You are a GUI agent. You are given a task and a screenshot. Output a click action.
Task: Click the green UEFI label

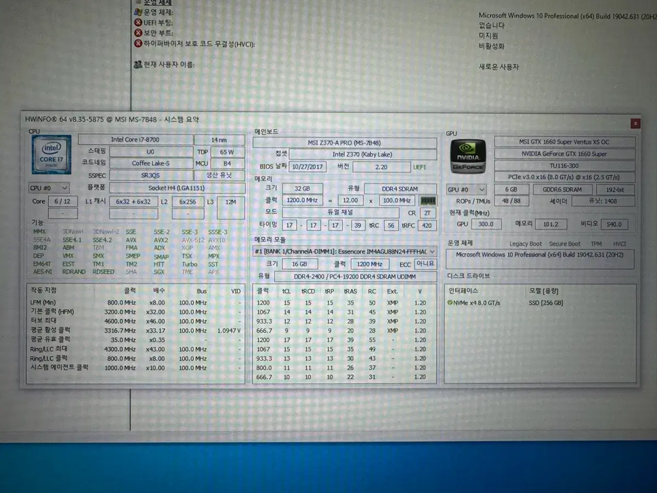pyautogui.click(x=420, y=167)
